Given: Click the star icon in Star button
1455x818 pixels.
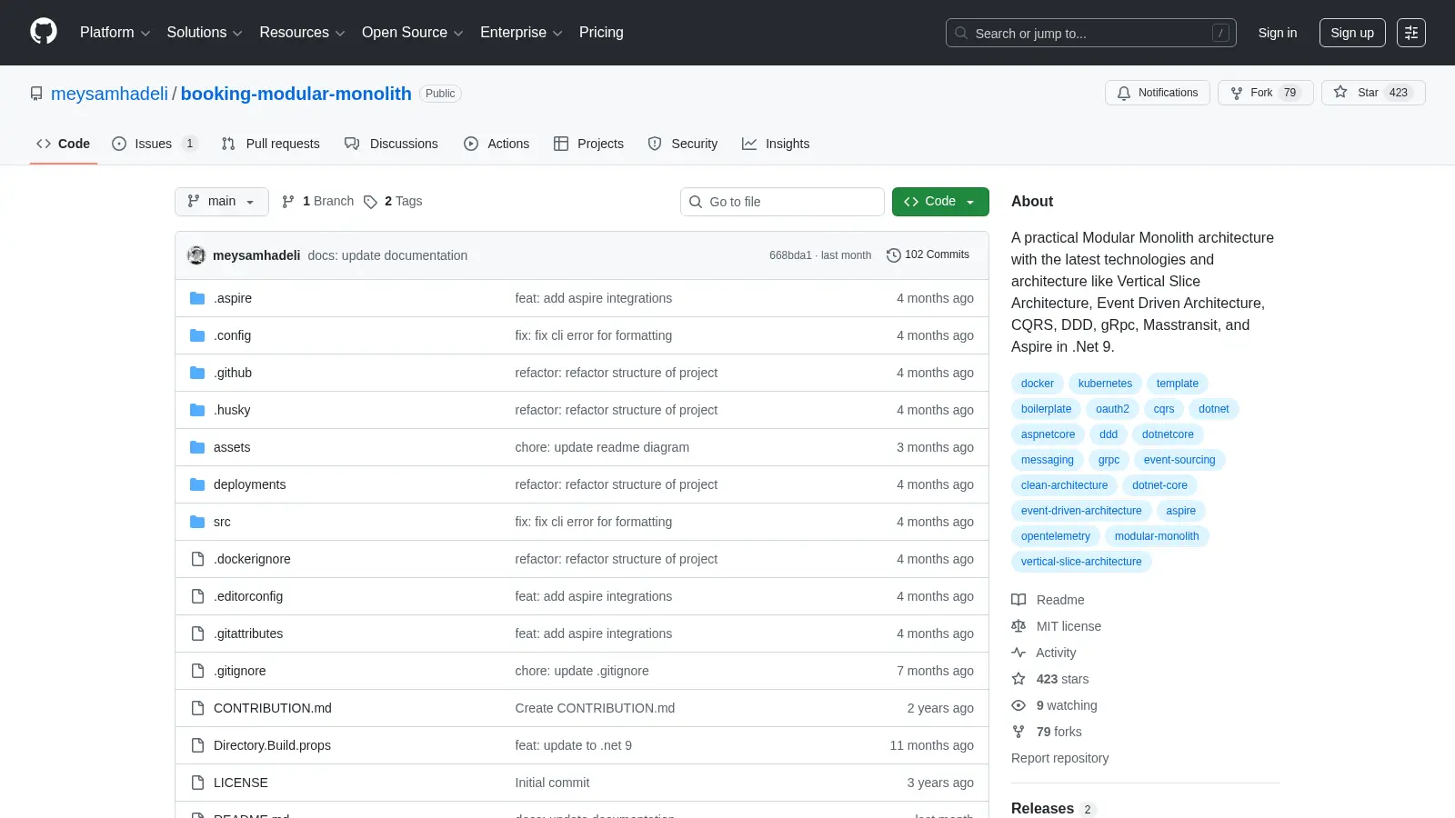Looking at the screenshot, I should 1340,92.
